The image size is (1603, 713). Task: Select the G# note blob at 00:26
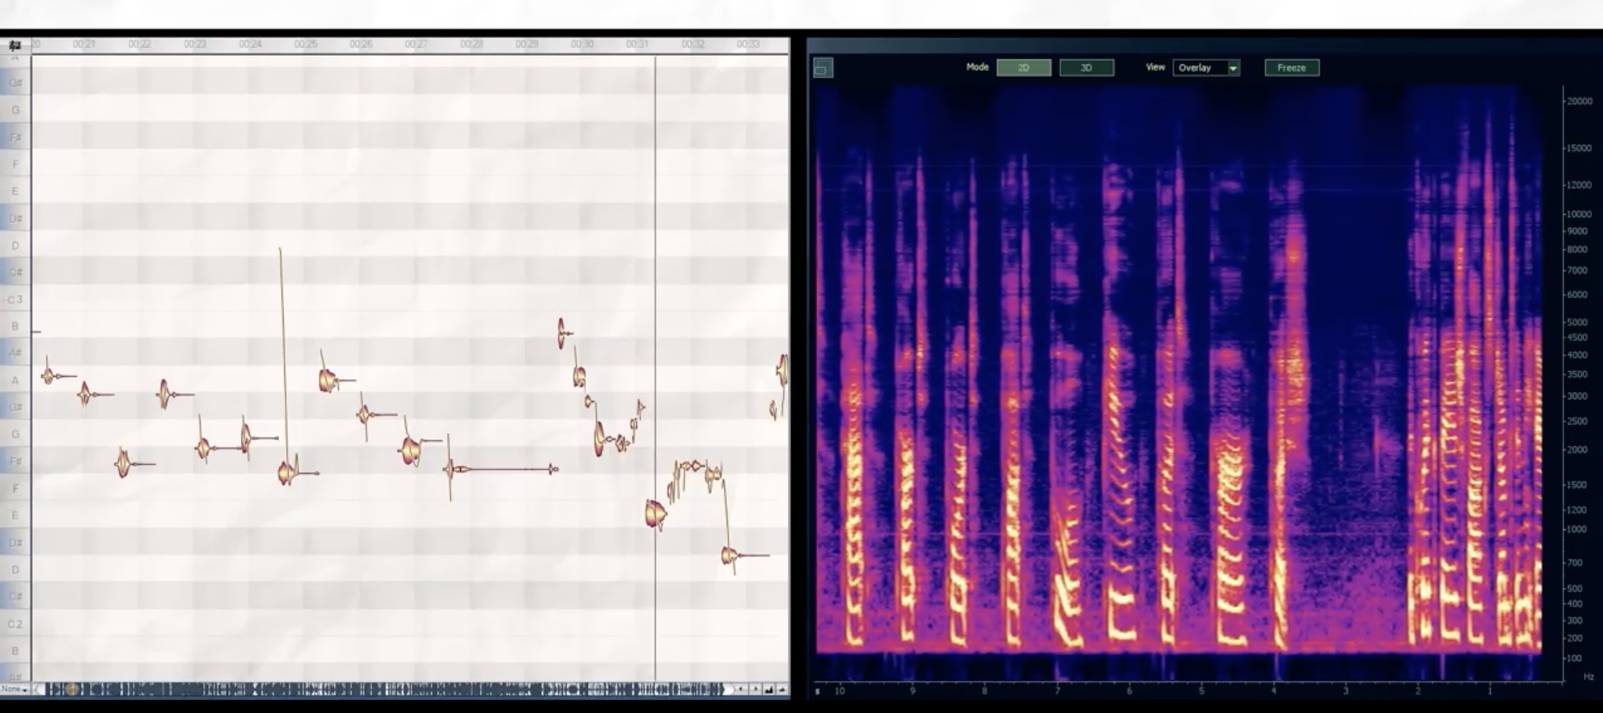364,414
